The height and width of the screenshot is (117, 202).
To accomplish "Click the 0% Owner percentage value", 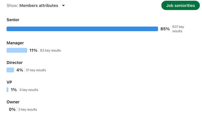I will [x=12, y=109].
